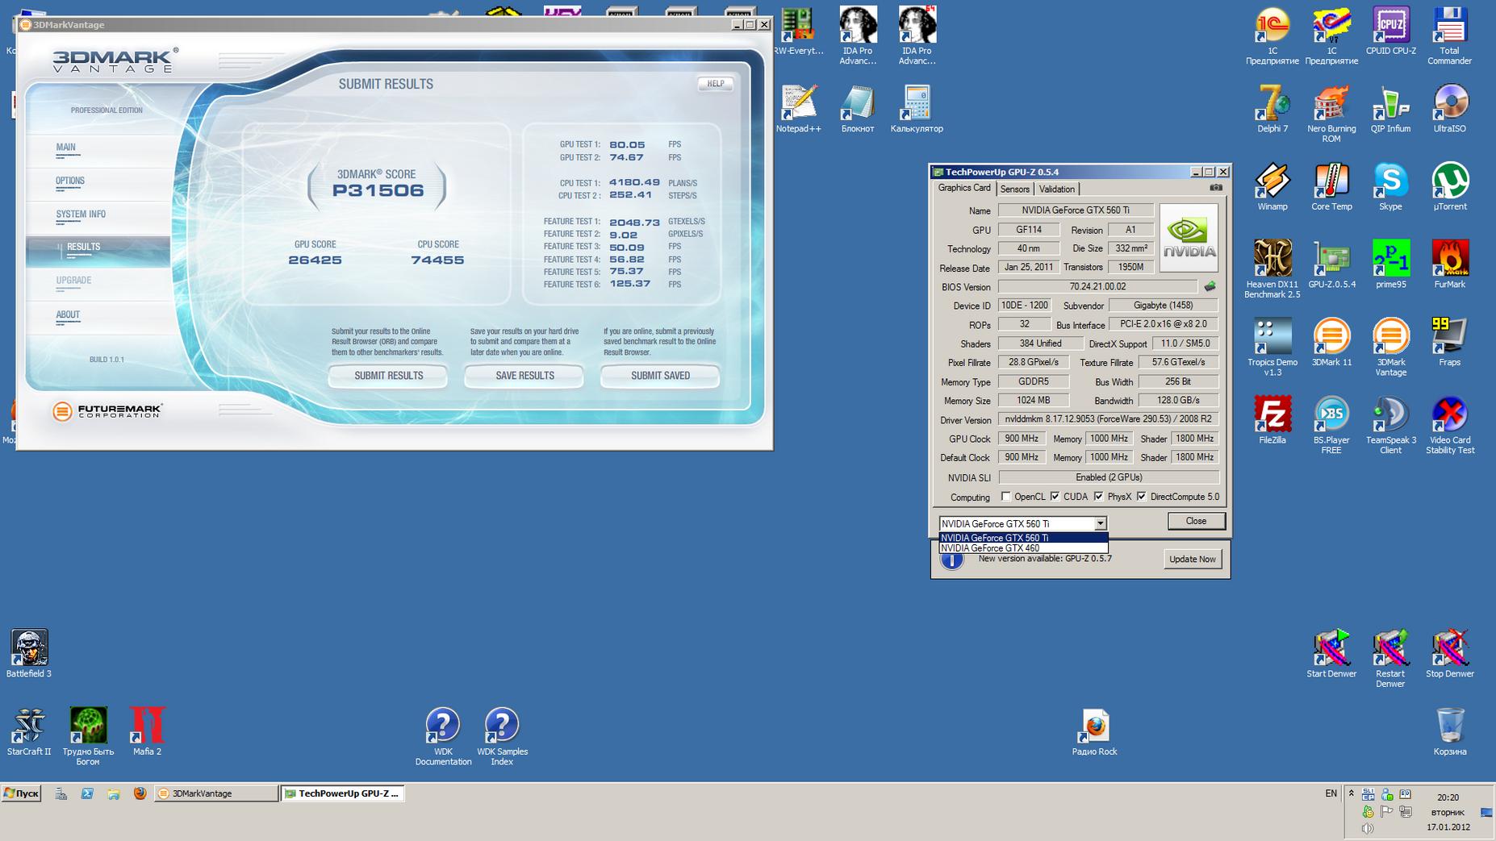Toggle the CUDA checkbox in GPU-Z

(1055, 497)
